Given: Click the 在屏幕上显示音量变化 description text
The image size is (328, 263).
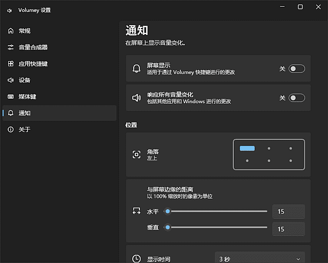Looking at the screenshot, I should point(155,43).
